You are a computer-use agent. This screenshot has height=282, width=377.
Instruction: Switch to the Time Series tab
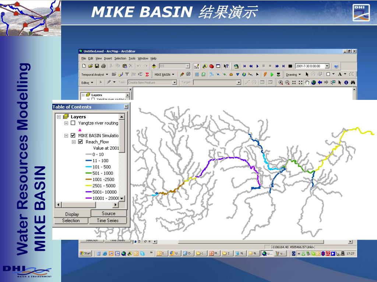(108, 220)
